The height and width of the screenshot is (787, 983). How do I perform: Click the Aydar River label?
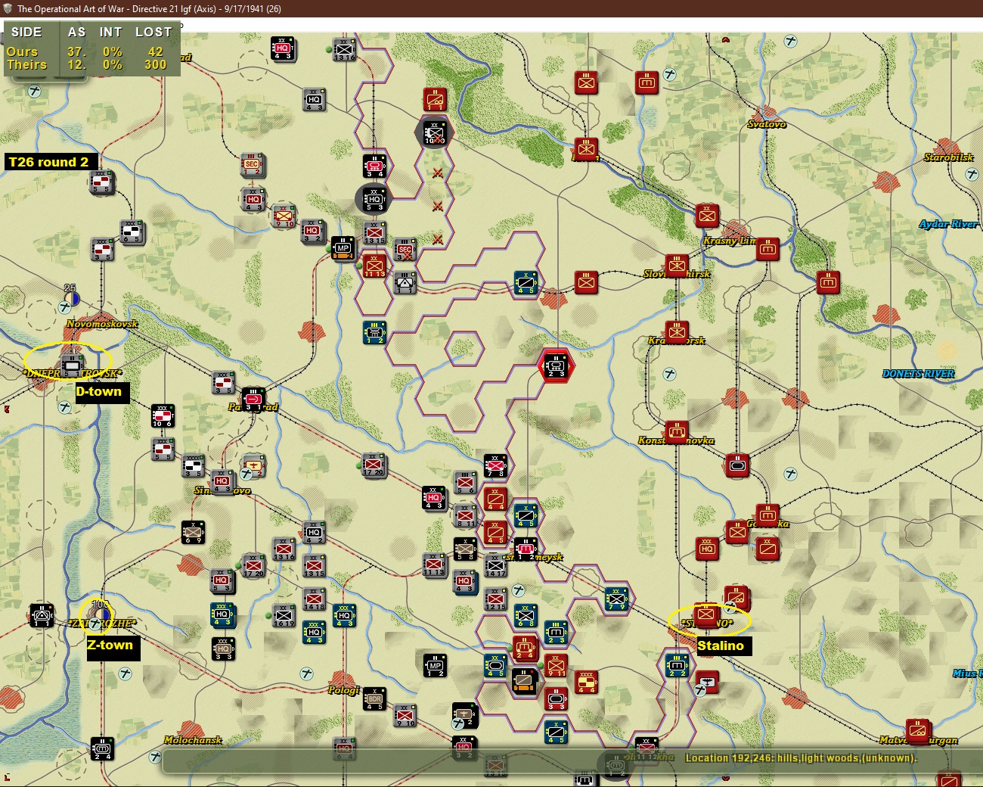948,224
